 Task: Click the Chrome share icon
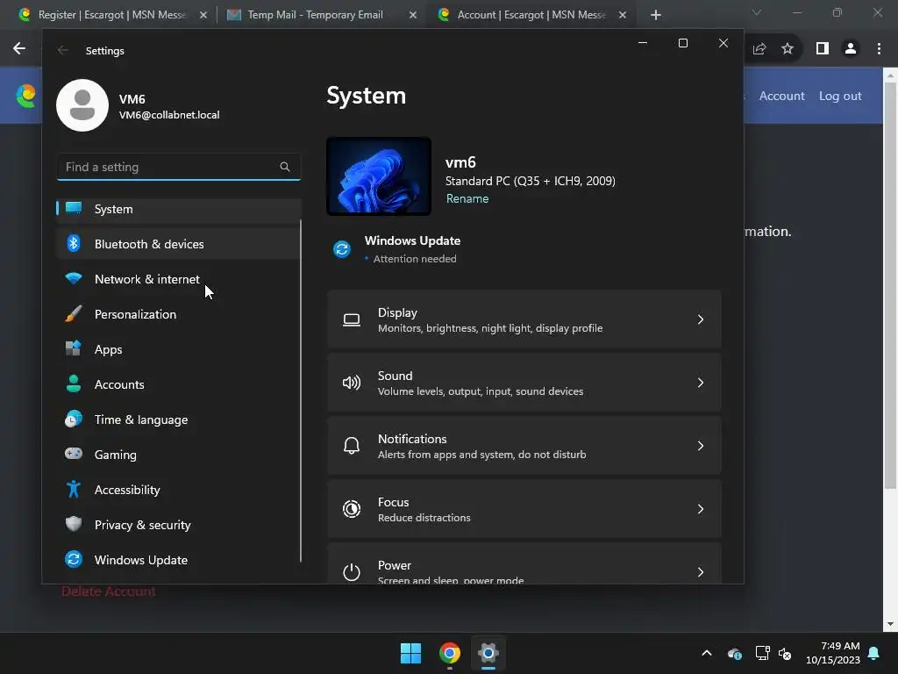click(x=759, y=49)
